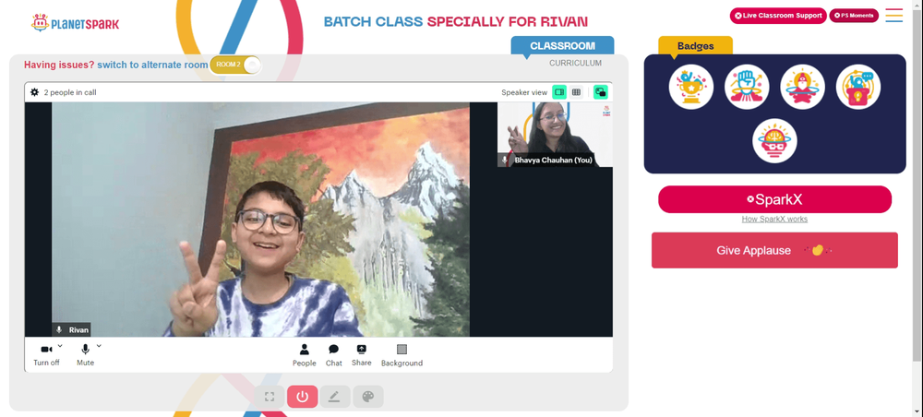Click 'switch to alternate room' text
Image resolution: width=923 pixels, height=417 pixels.
(x=152, y=65)
